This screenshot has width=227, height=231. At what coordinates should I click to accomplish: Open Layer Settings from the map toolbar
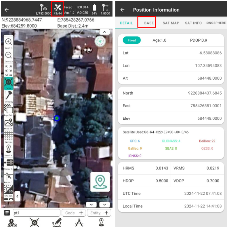(x=9, y=109)
